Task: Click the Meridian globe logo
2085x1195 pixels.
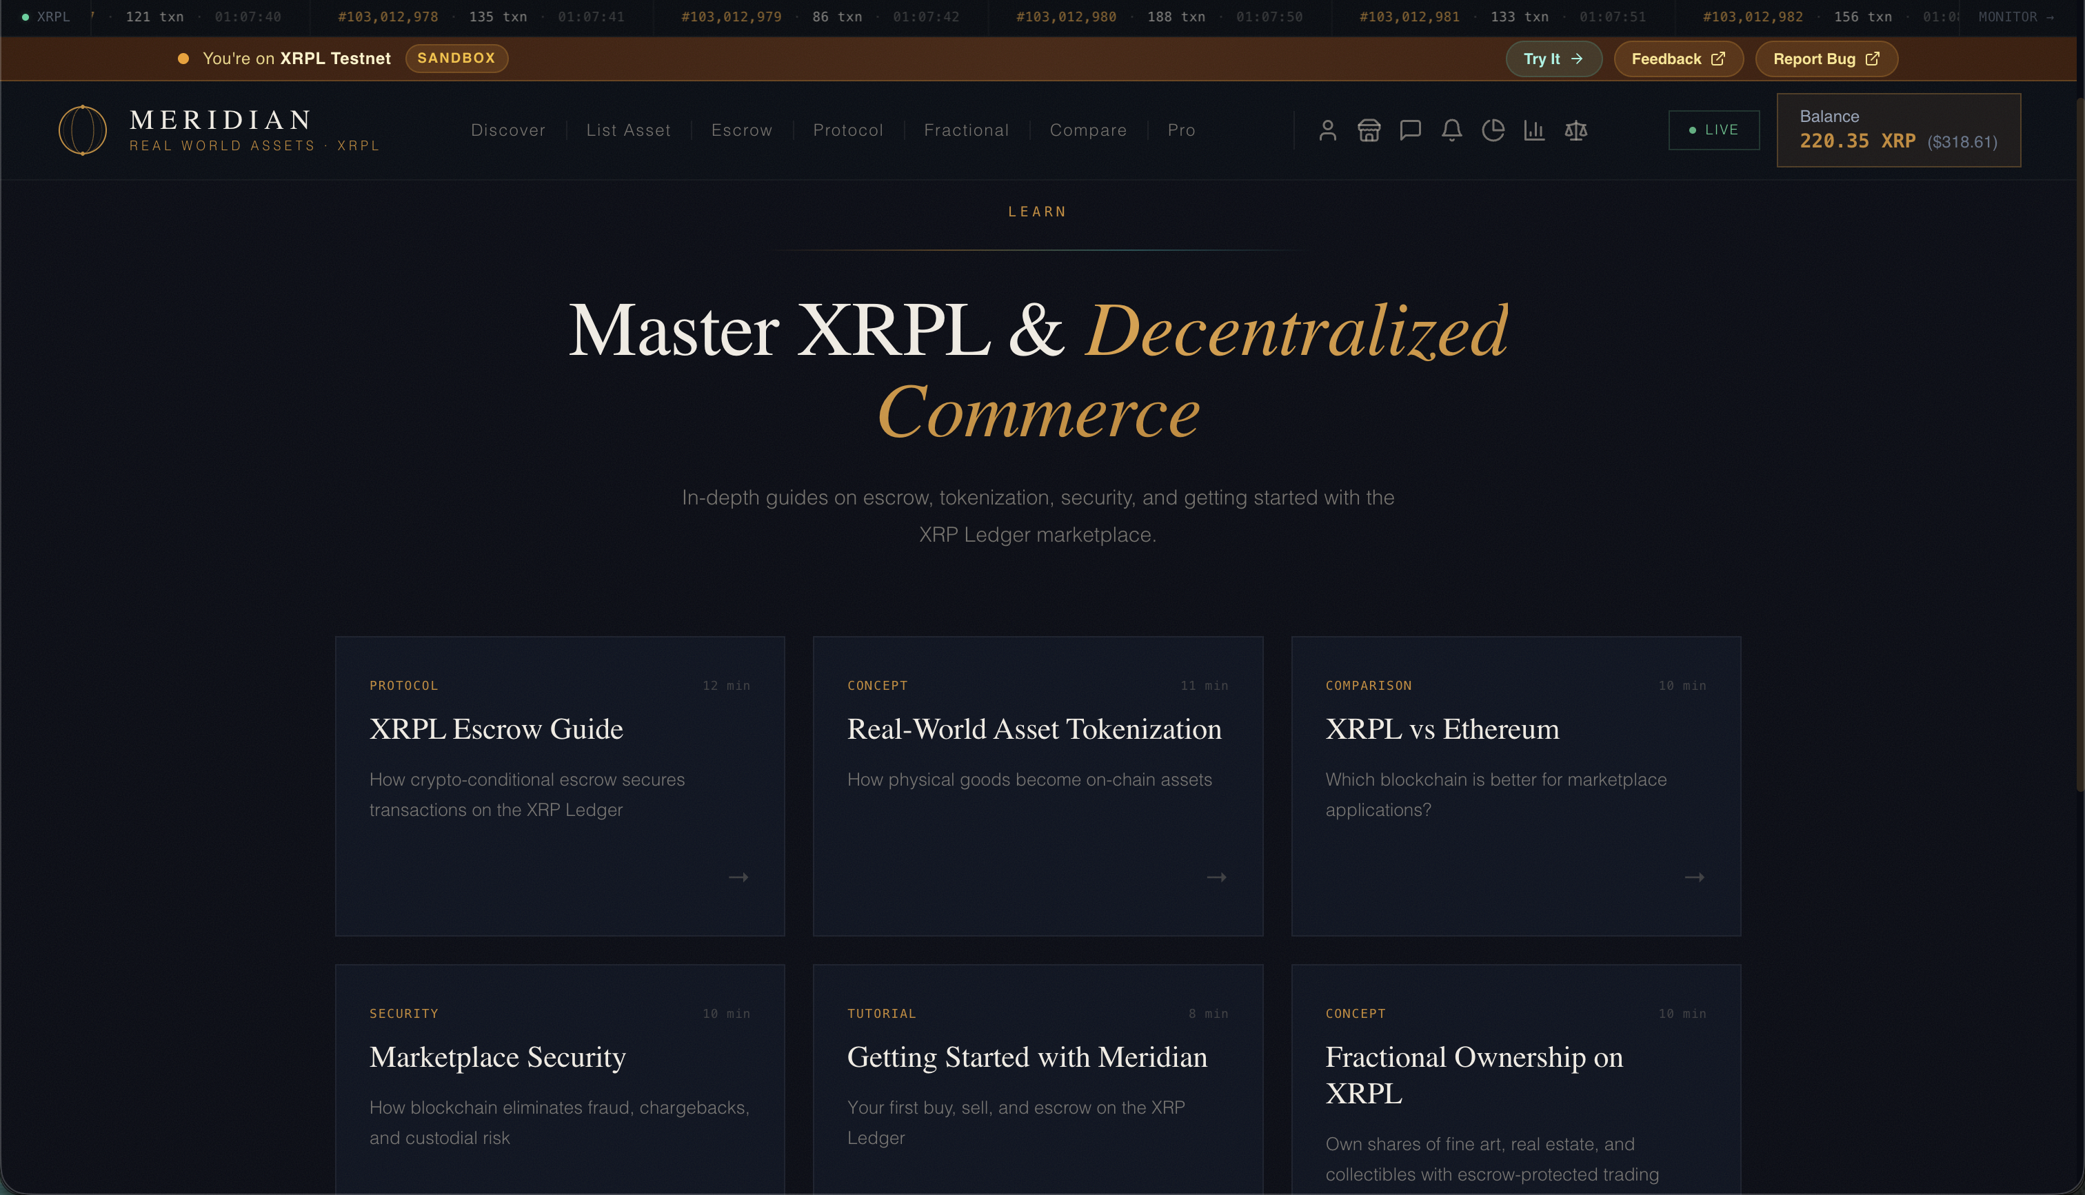Action: (x=83, y=130)
